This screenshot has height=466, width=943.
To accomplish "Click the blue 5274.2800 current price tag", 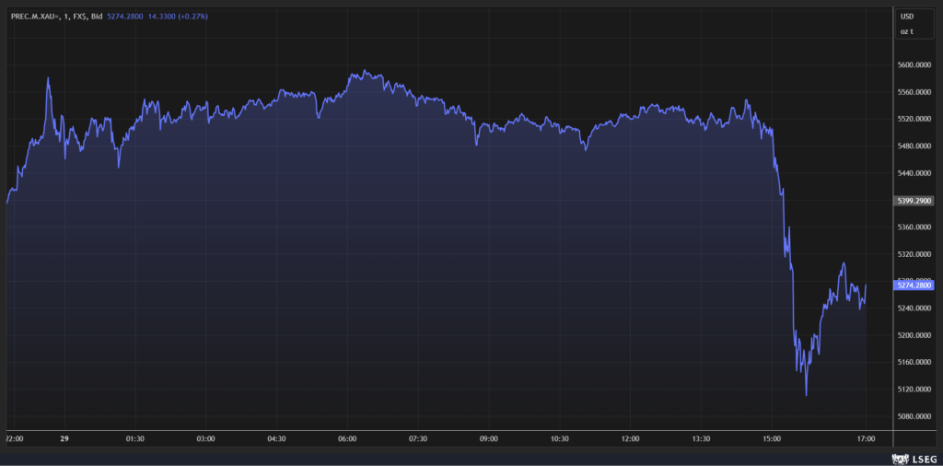I will pos(914,285).
